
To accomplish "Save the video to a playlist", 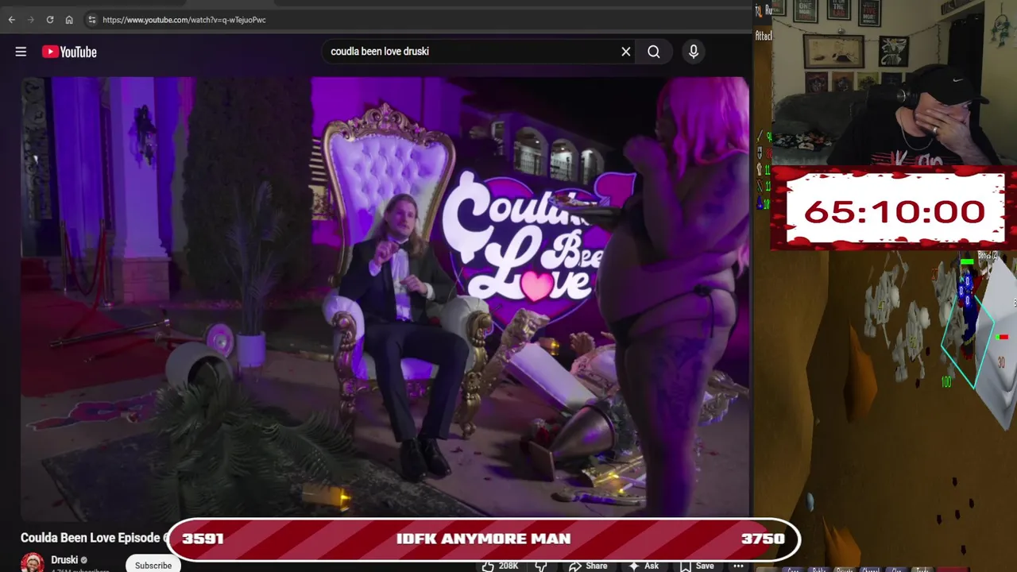I will [x=696, y=566].
